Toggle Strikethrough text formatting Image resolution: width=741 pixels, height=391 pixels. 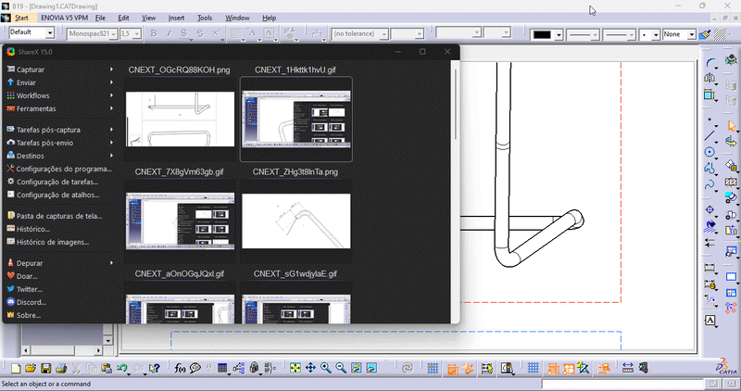pos(200,33)
